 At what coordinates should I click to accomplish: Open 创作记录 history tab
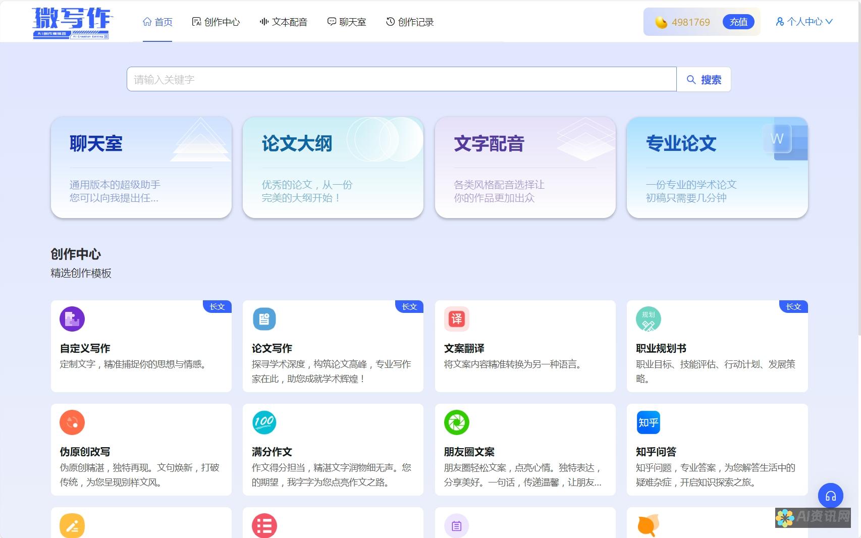pos(410,22)
